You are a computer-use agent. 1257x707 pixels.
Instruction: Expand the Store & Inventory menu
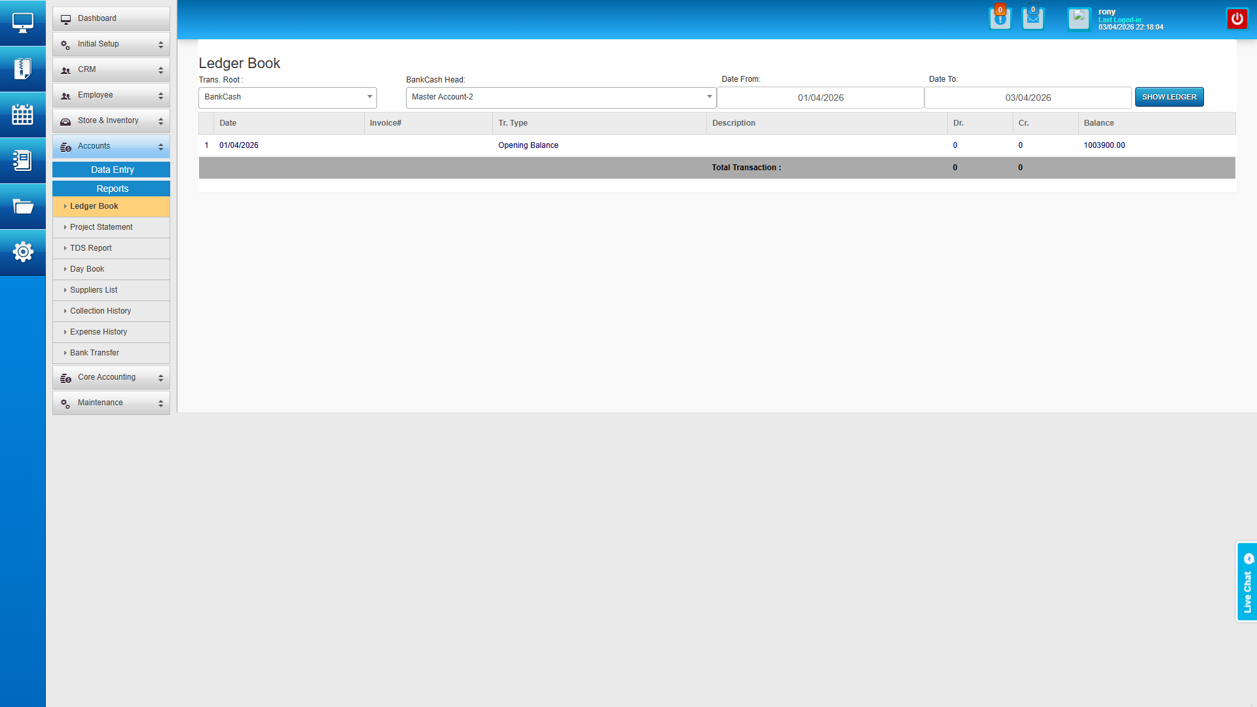click(x=111, y=120)
